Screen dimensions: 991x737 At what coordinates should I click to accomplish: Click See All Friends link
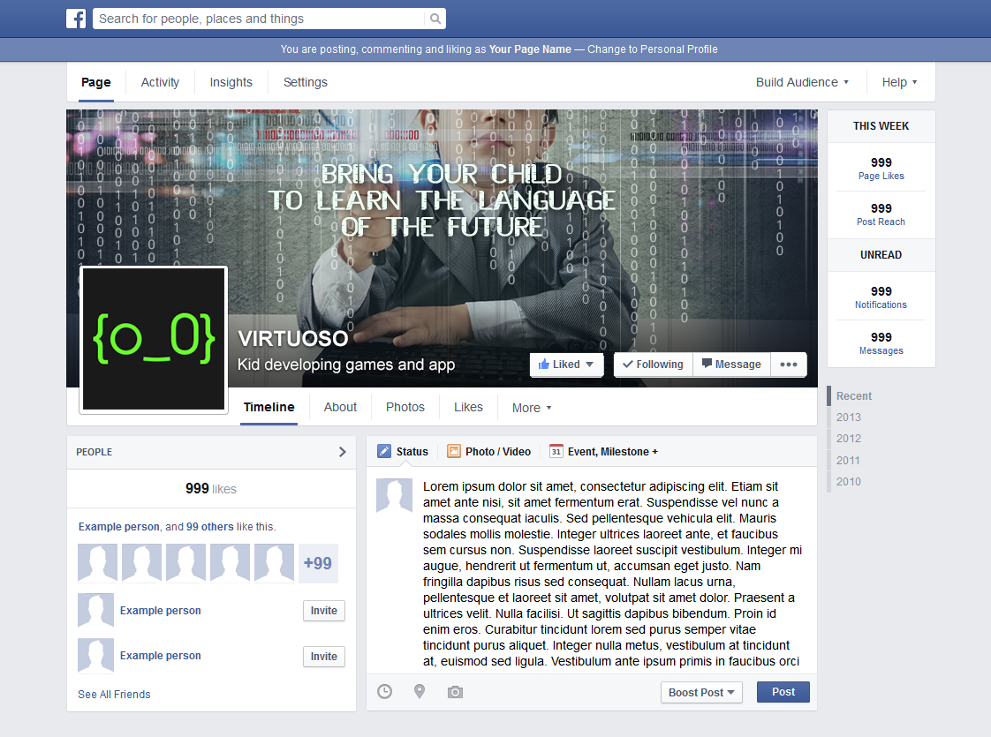pyautogui.click(x=114, y=694)
